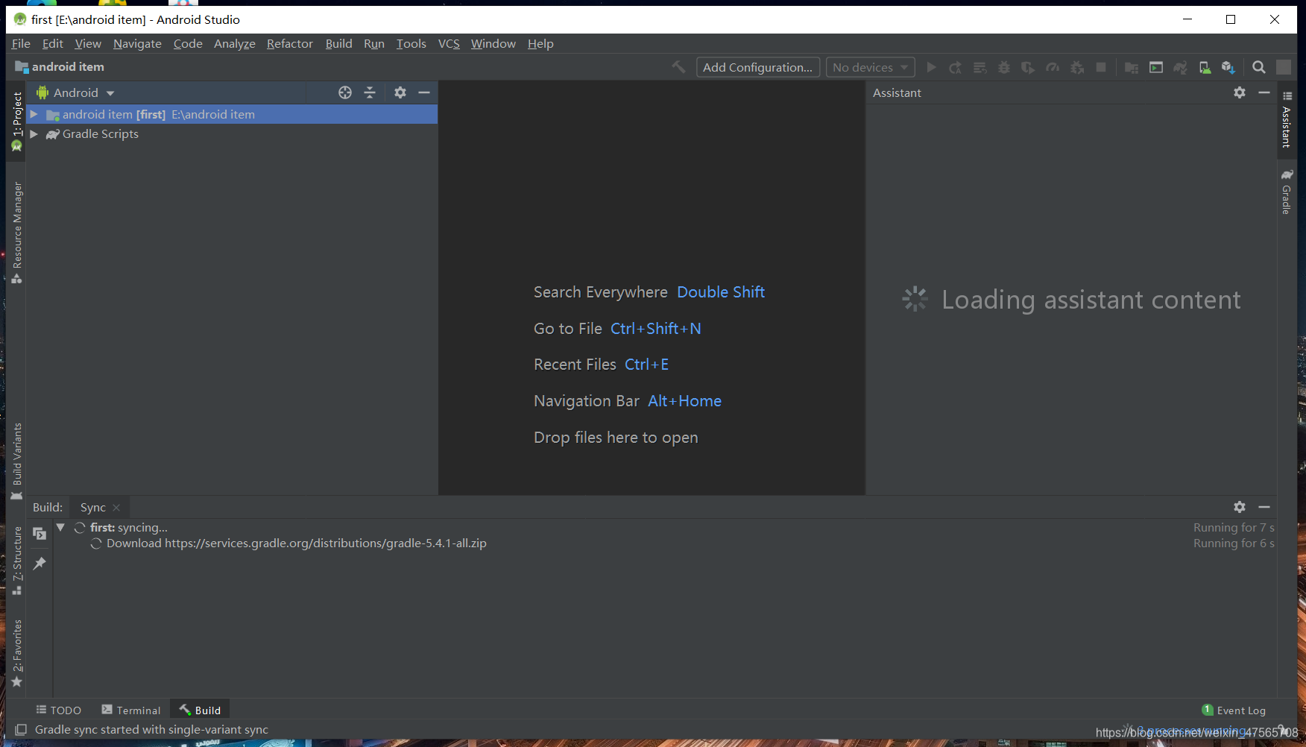Expand the android item [first] tree node

coord(34,114)
